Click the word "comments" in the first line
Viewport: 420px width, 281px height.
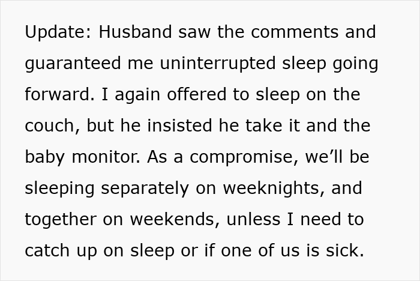(x=295, y=32)
